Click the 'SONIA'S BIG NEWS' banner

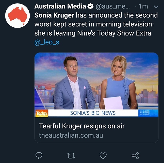pos(93,113)
